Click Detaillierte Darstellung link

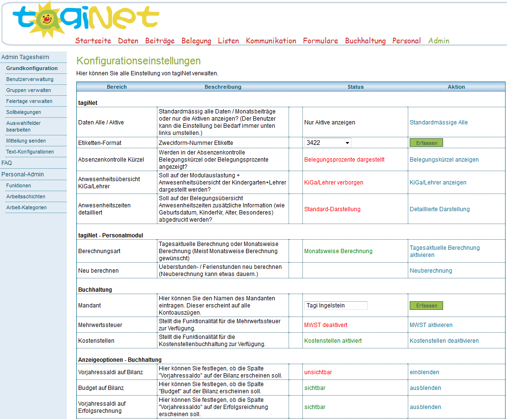point(439,209)
